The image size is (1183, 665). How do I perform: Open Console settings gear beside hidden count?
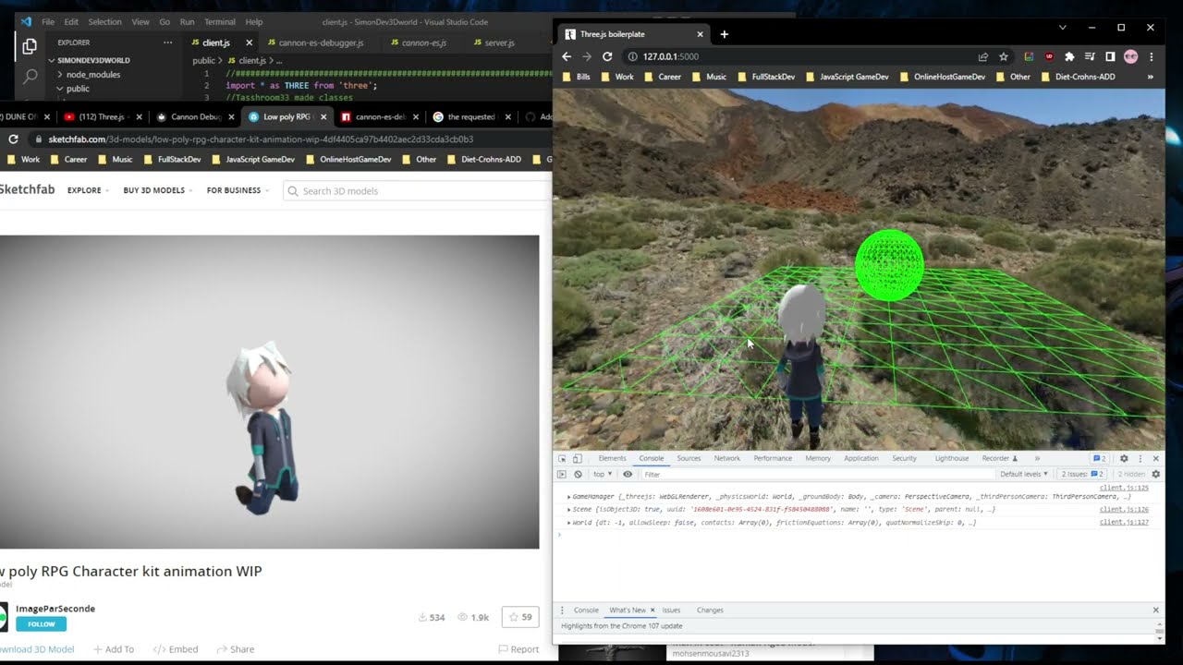click(1155, 474)
